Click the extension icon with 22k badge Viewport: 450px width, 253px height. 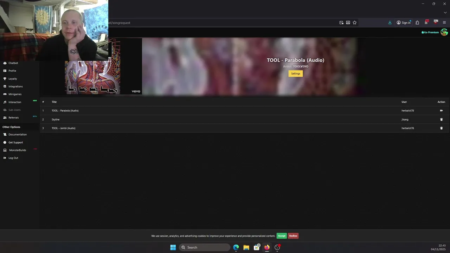click(x=436, y=22)
